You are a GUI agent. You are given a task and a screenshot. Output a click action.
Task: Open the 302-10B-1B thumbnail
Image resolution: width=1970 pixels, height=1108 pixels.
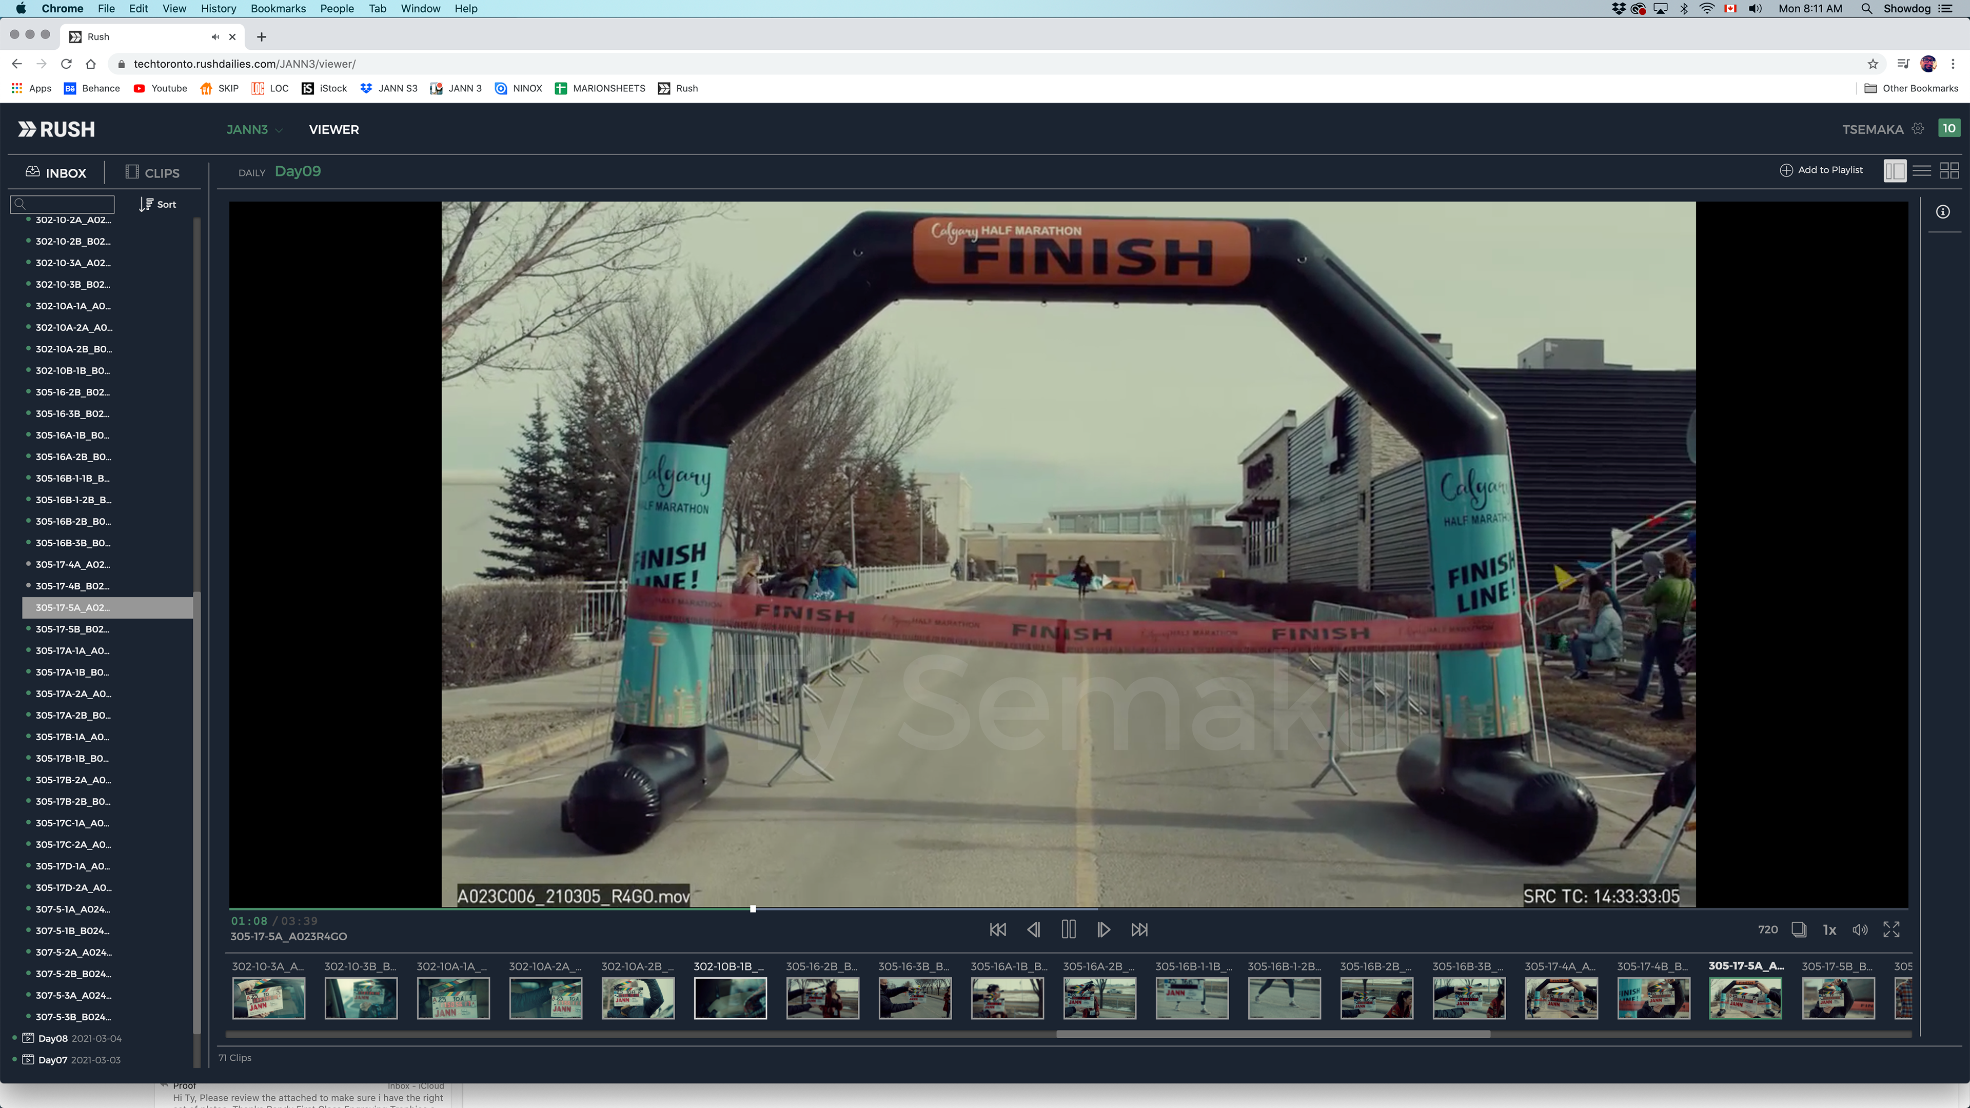(730, 998)
